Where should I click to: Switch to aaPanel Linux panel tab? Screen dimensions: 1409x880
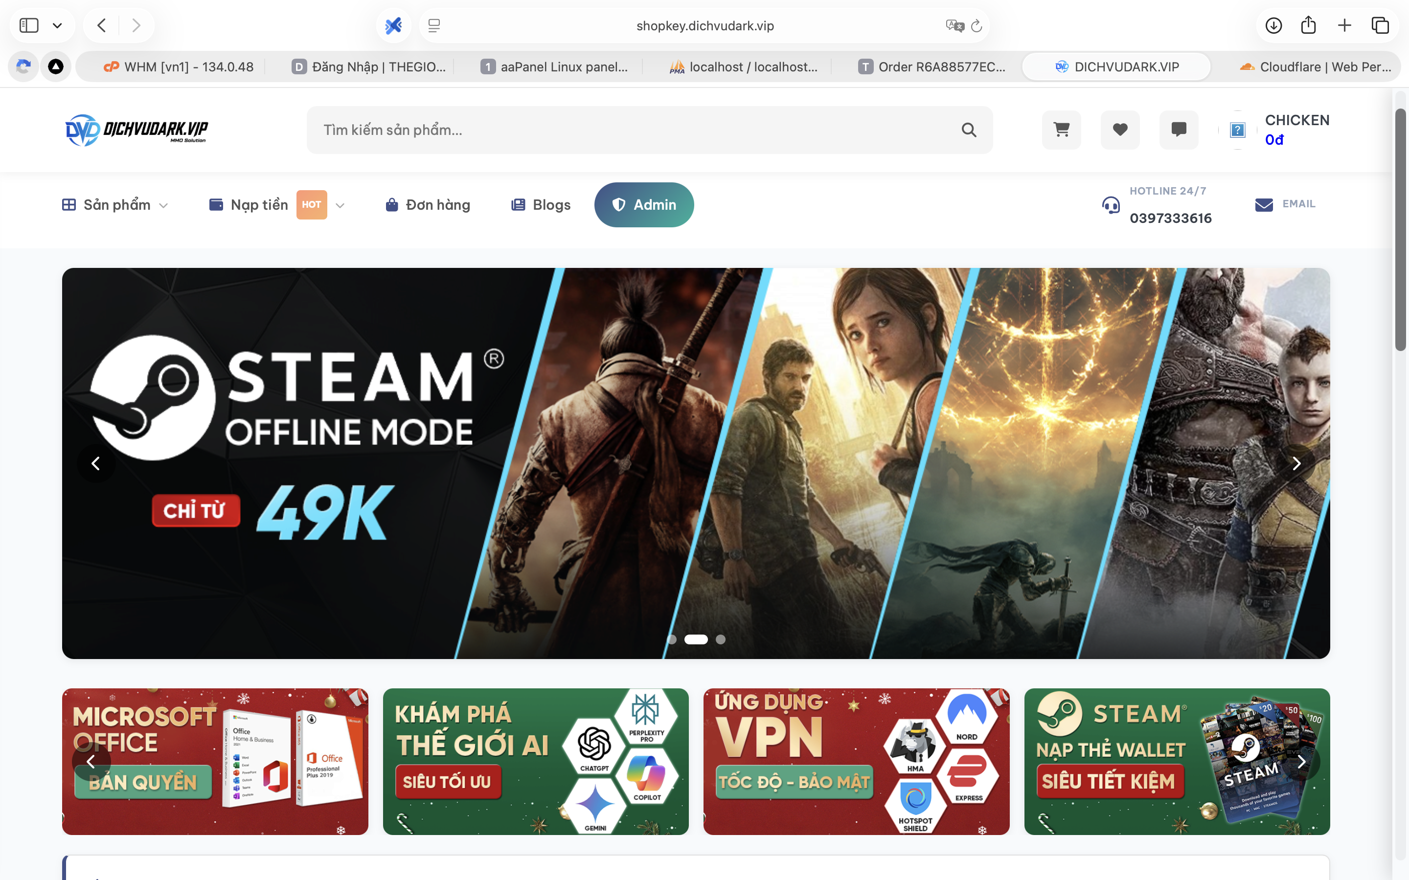click(x=554, y=67)
